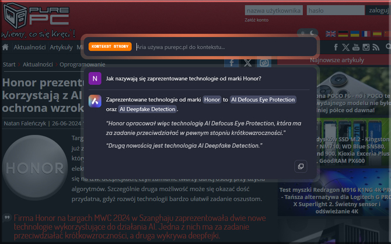This screenshot has width=391, height=244.
Task: Switch language with the Ukrainian flag
Action: coord(355,34)
